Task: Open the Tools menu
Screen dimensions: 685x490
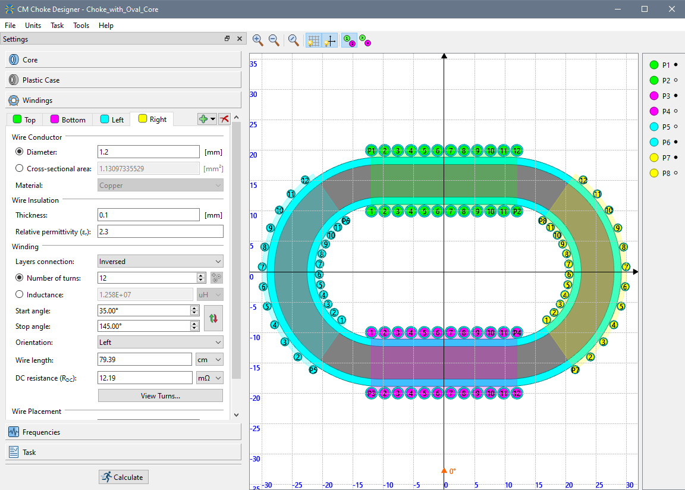Action: tap(81, 26)
